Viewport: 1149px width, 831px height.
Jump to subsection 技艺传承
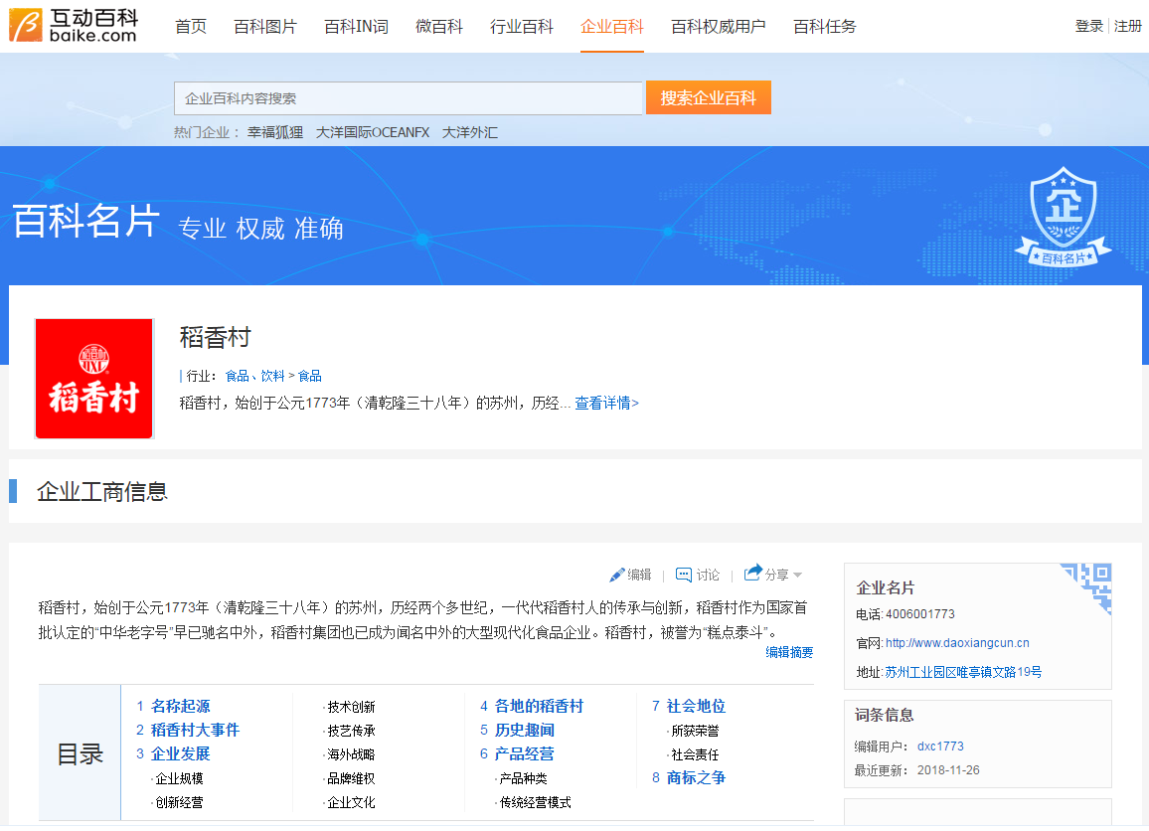pos(351,731)
